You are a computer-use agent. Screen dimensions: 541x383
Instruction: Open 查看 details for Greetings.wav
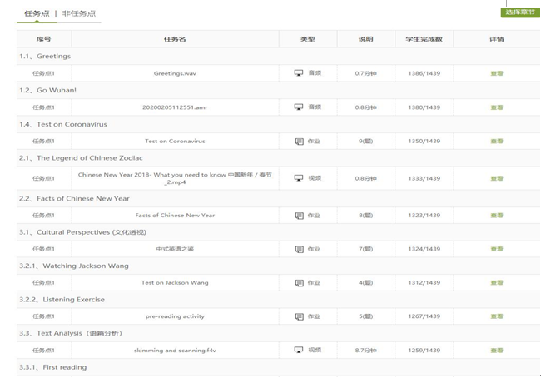tap(496, 73)
